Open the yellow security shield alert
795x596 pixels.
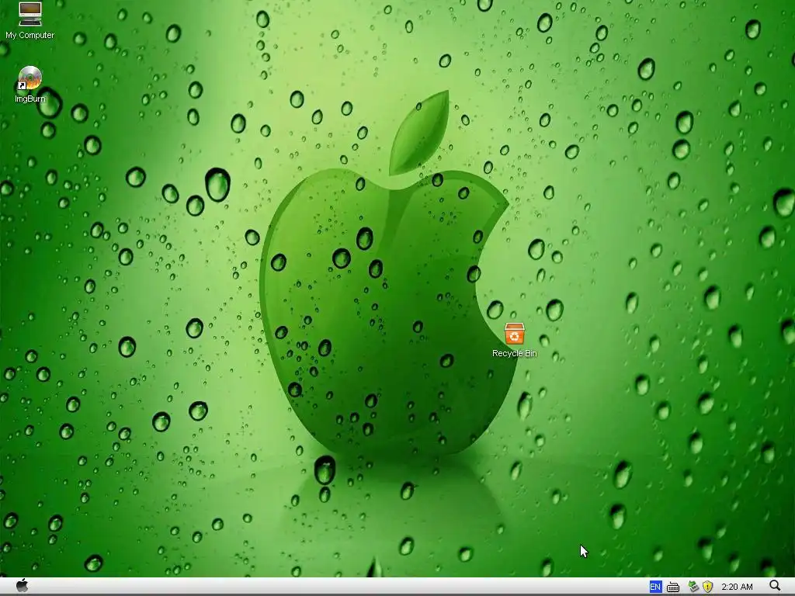(707, 587)
